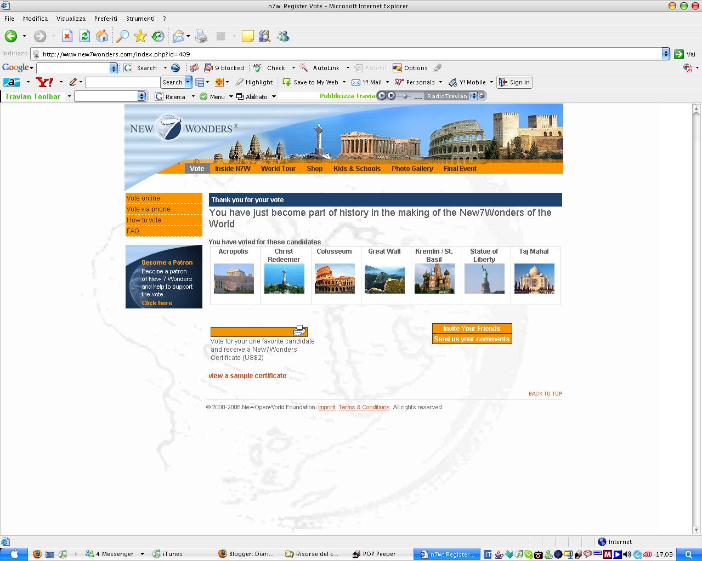This screenshot has height=561, width=702.
Task: Click Invite Your Friends button
Action: point(472,329)
